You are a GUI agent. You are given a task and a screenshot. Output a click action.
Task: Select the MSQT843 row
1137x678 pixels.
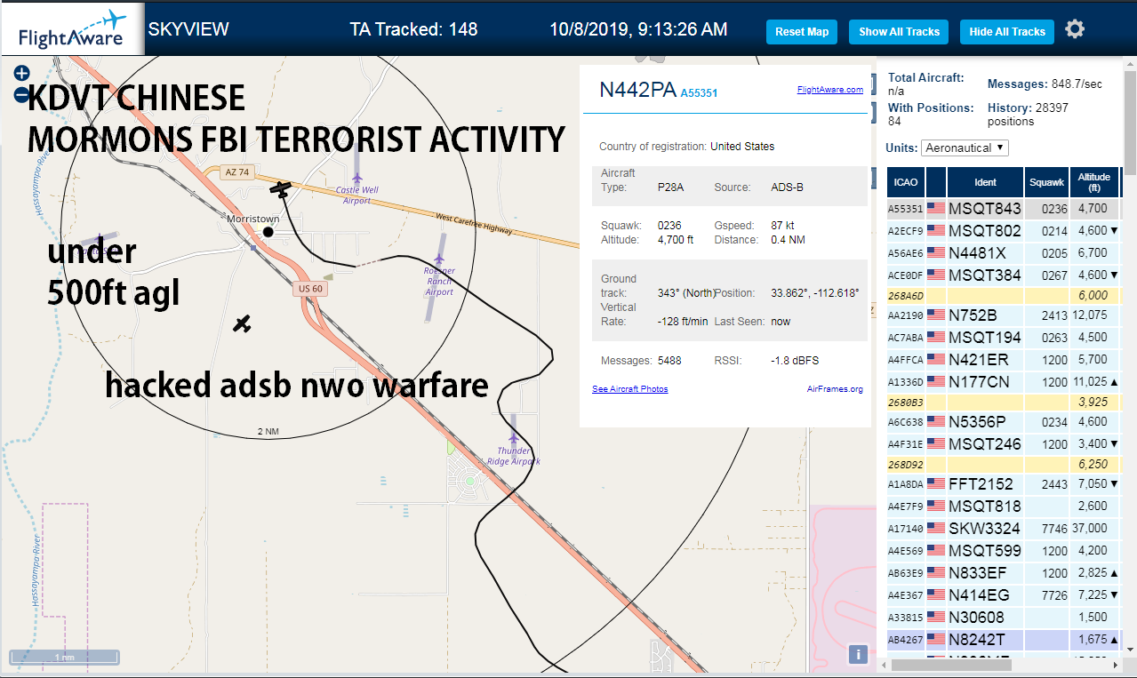pos(1004,209)
